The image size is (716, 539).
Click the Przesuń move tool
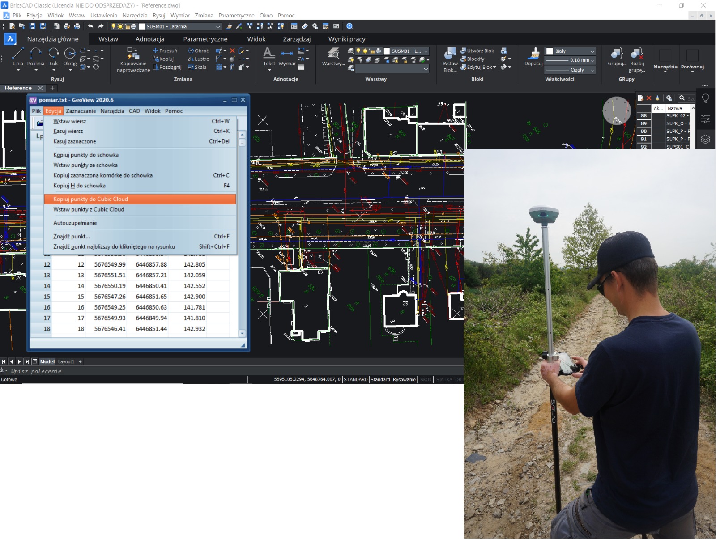165,51
